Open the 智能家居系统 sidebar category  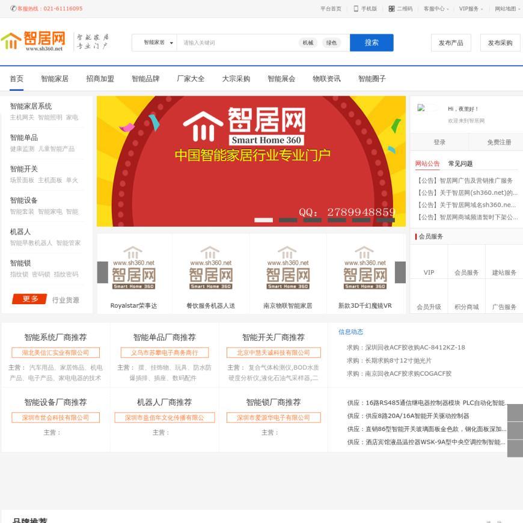[31, 106]
